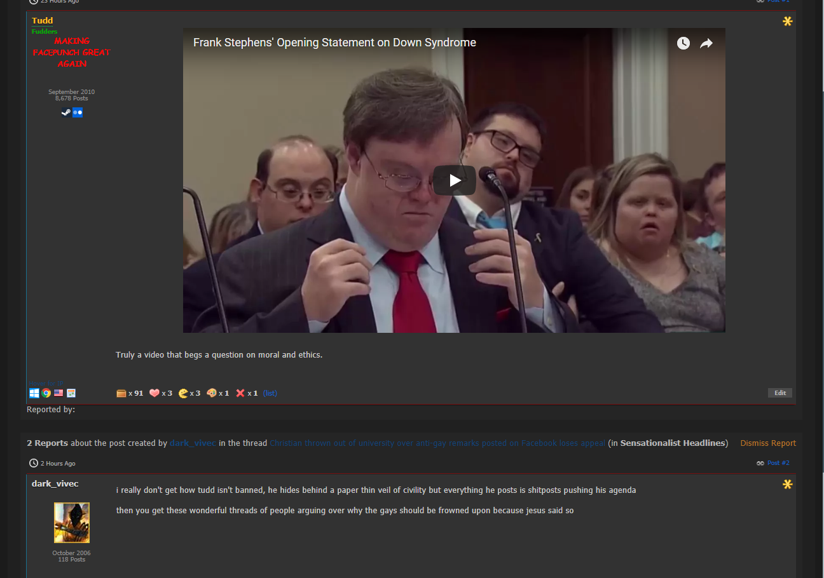
Task: Click the Edit button on Tudd's post
Action: 780,393
